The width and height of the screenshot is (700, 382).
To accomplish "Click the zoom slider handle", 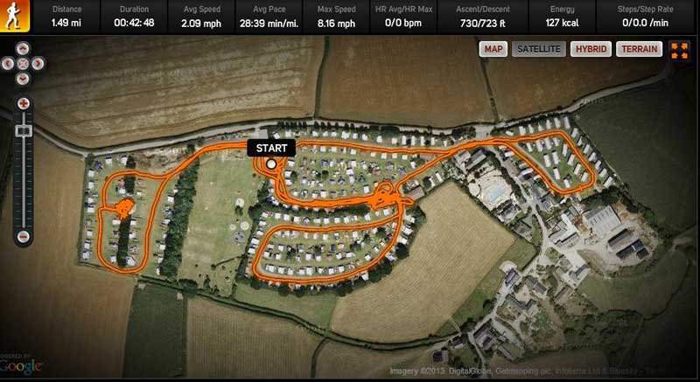I will tap(24, 130).
